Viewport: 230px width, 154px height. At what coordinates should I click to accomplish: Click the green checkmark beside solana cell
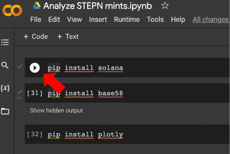(20, 66)
